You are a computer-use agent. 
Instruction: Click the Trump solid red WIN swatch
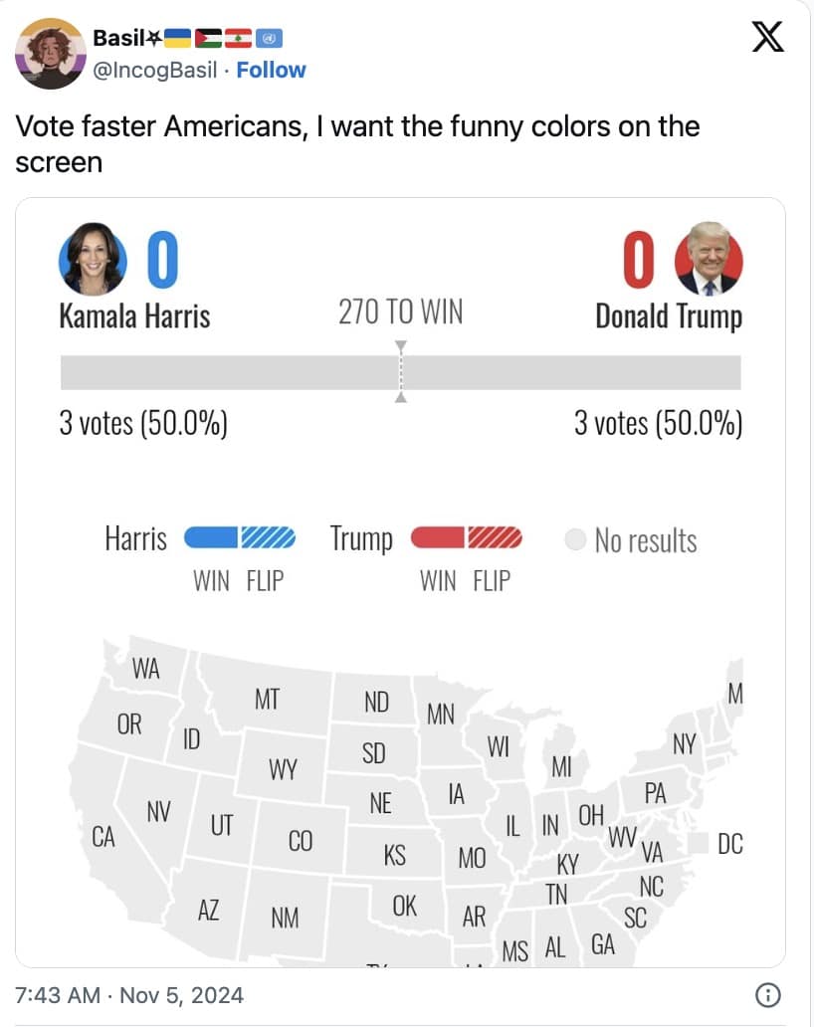438,538
